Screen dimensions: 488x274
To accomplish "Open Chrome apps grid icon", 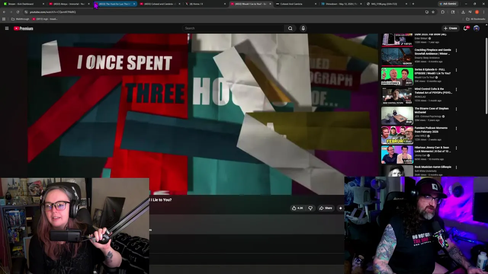I will (4, 19).
